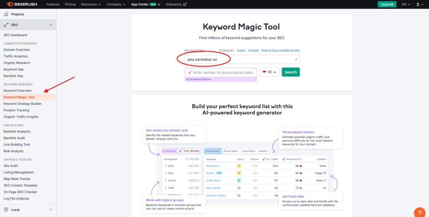
Task: Open Position Tracking in sidebar
Action: [x=16, y=110]
